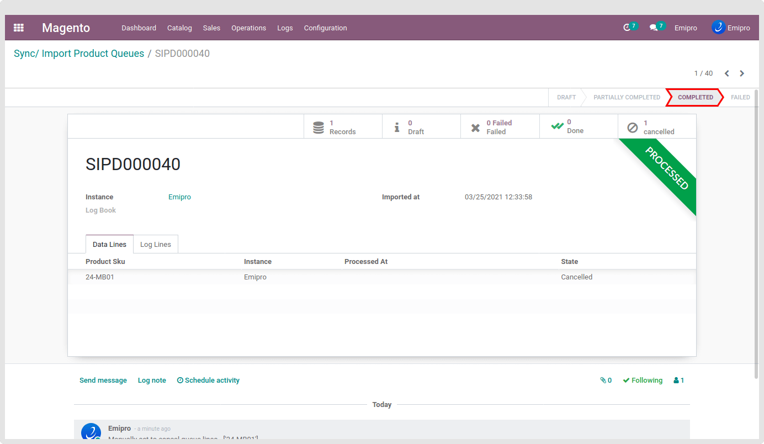This screenshot has height=444, width=764.
Task: Click the Failed X icon
Action: click(x=475, y=128)
